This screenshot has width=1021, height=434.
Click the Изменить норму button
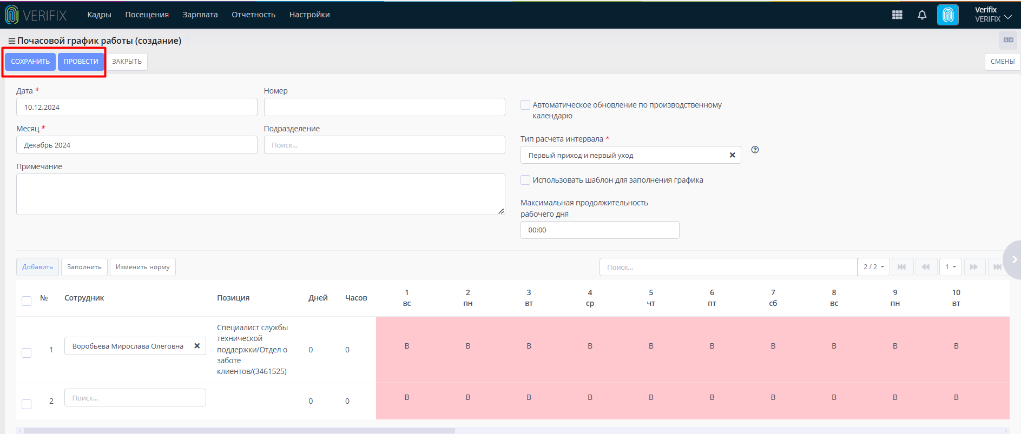coord(143,267)
